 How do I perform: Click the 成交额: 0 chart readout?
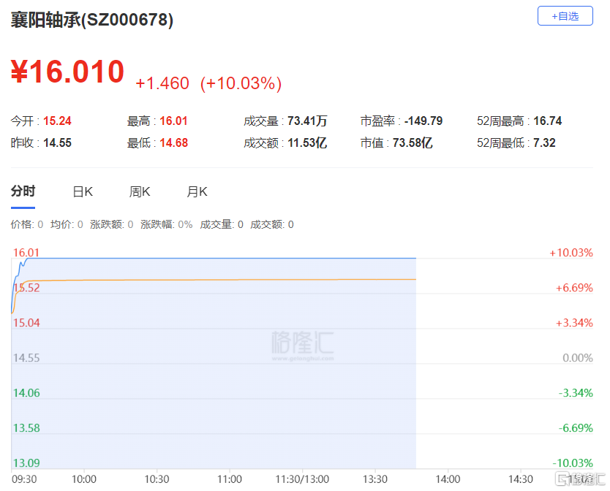pos(272,224)
